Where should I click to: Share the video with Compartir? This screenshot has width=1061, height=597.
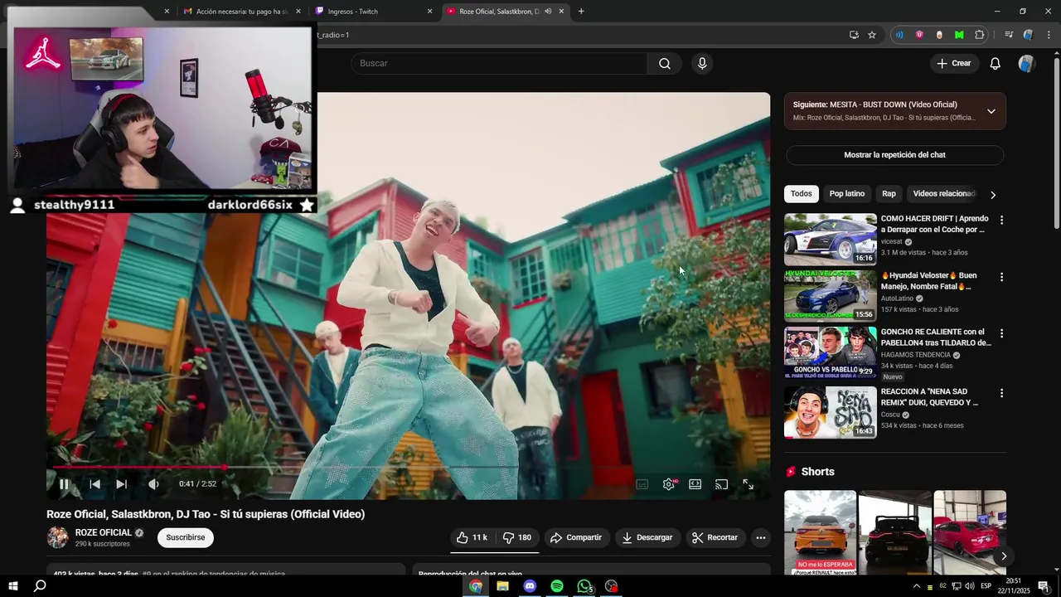click(576, 537)
